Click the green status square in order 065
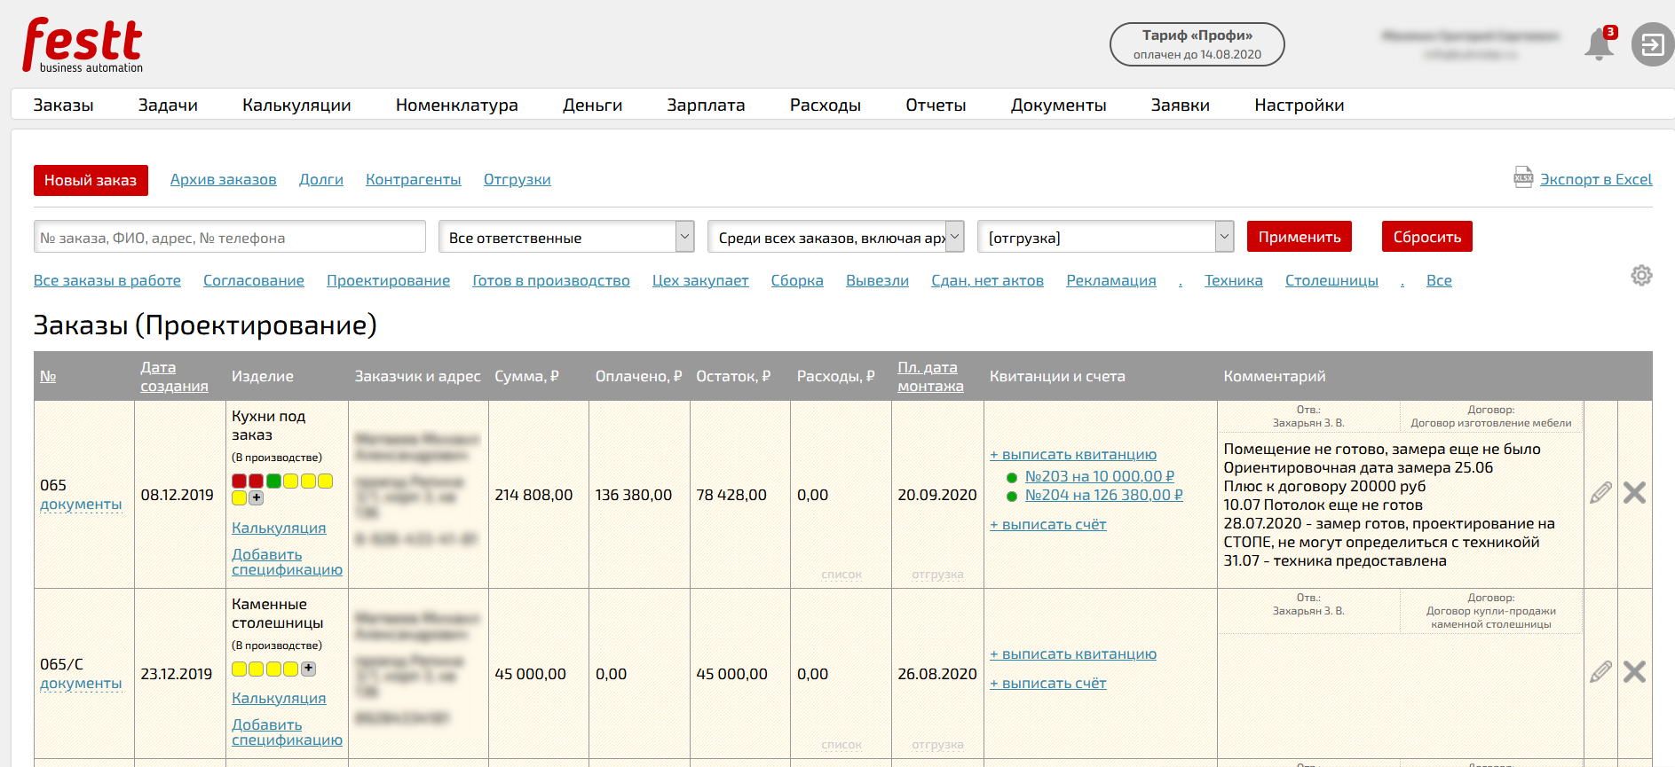Screen dimensions: 1675x767 (273, 481)
